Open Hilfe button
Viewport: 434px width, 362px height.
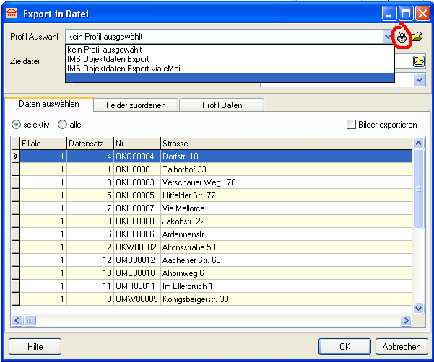click(x=35, y=346)
